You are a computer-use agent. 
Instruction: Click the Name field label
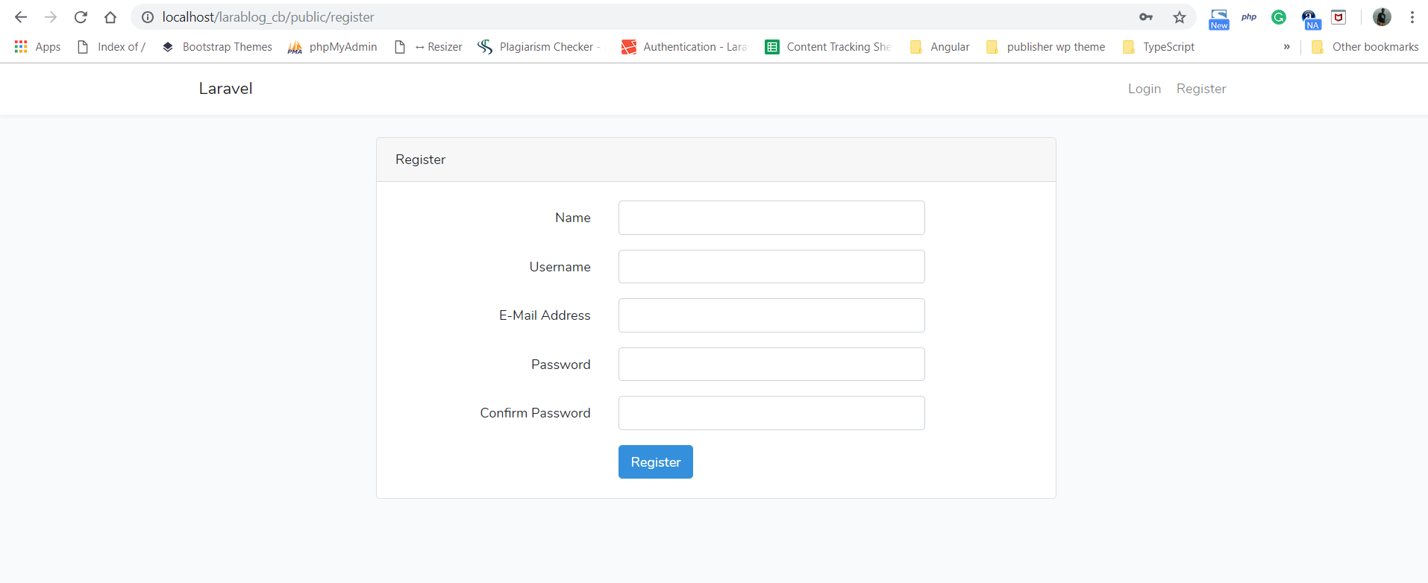click(x=573, y=218)
